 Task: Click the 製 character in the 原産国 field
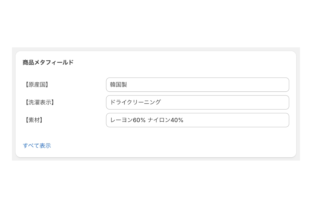coord(124,85)
